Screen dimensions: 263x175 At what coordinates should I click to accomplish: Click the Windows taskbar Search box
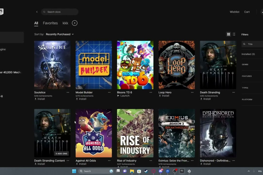[x=96, y=171]
